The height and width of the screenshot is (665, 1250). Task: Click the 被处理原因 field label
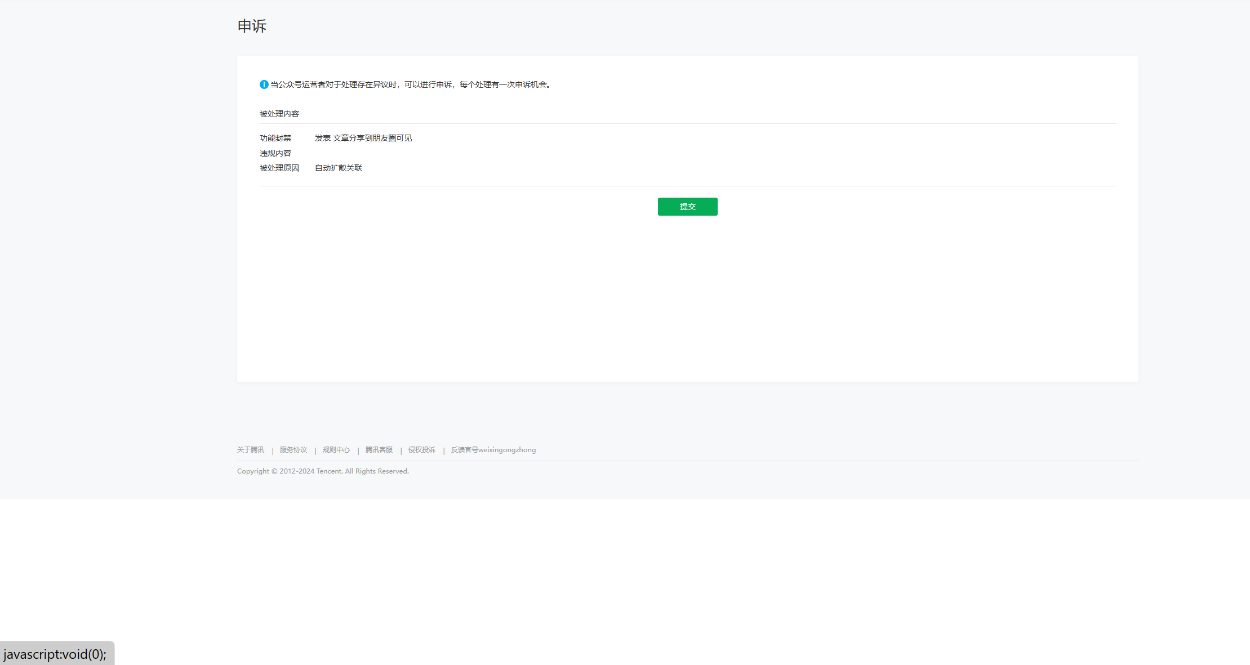pos(279,168)
